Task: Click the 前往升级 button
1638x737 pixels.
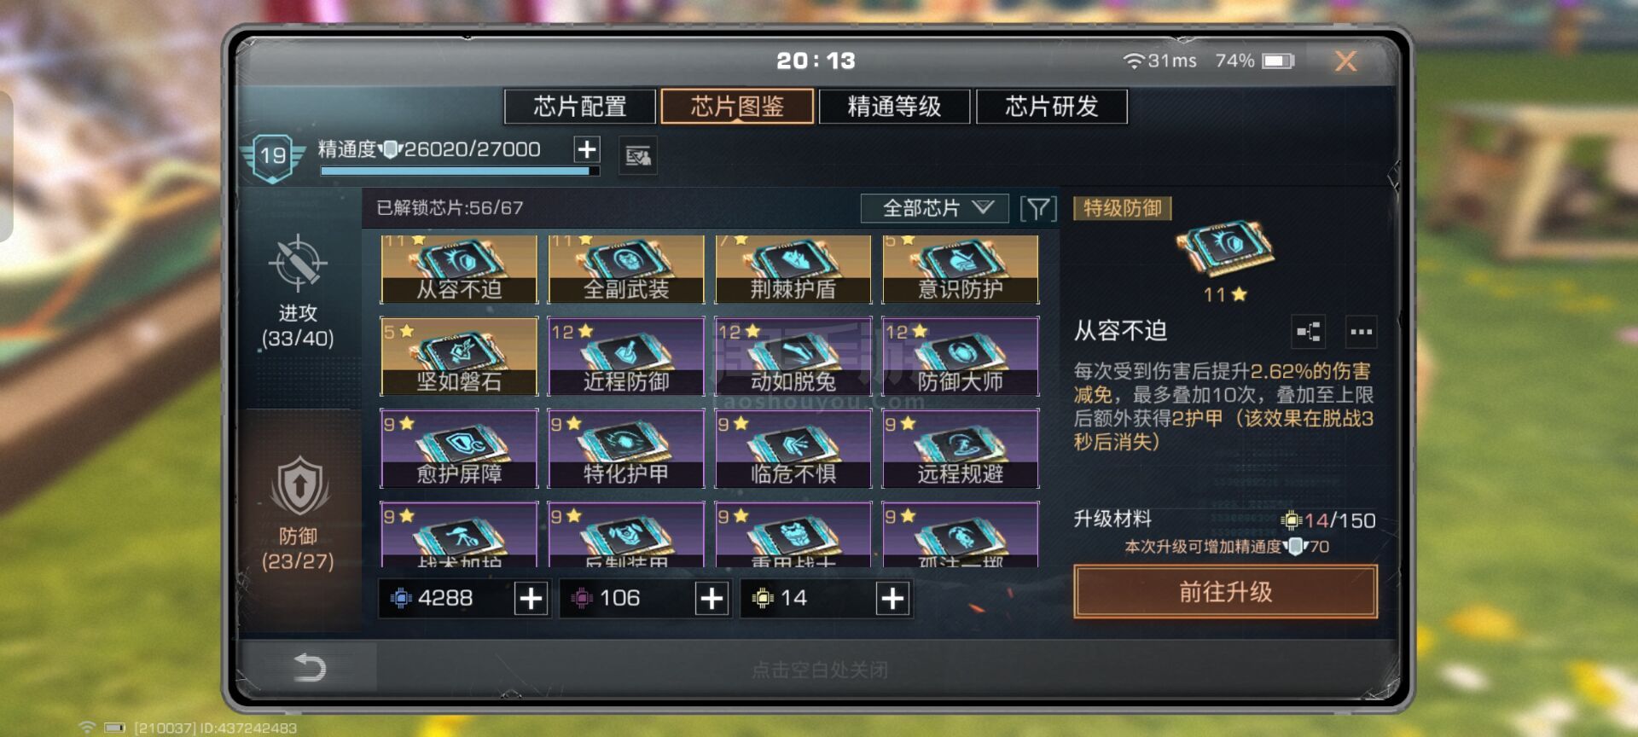Action: [x=1225, y=591]
